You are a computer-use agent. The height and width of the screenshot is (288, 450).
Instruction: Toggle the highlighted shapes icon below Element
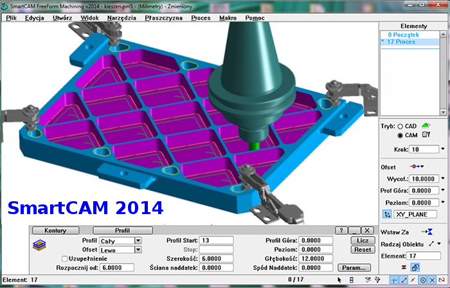(x=415, y=267)
